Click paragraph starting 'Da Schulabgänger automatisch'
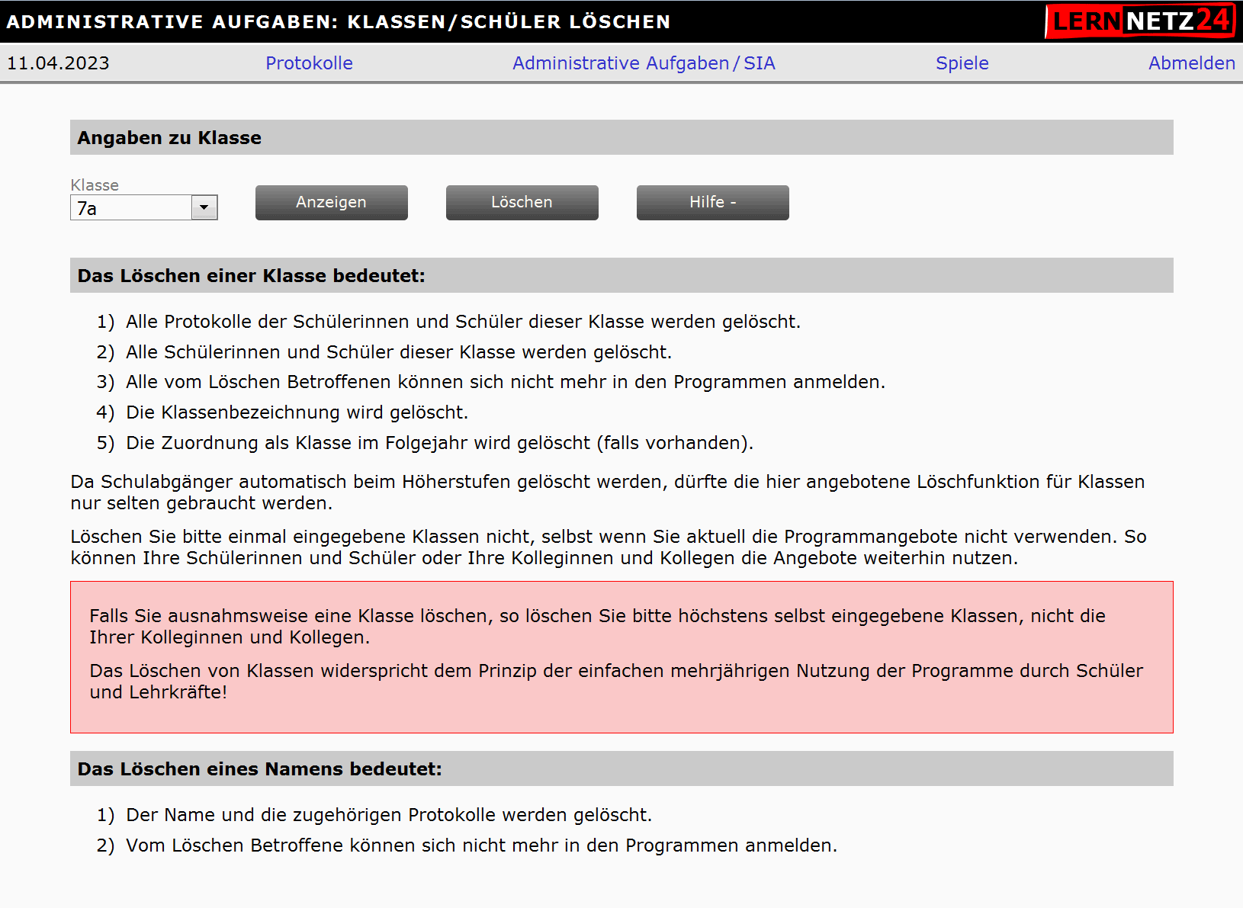 607,493
